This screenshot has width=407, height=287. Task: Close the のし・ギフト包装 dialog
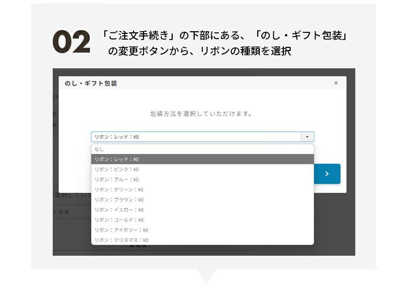(x=336, y=83)
